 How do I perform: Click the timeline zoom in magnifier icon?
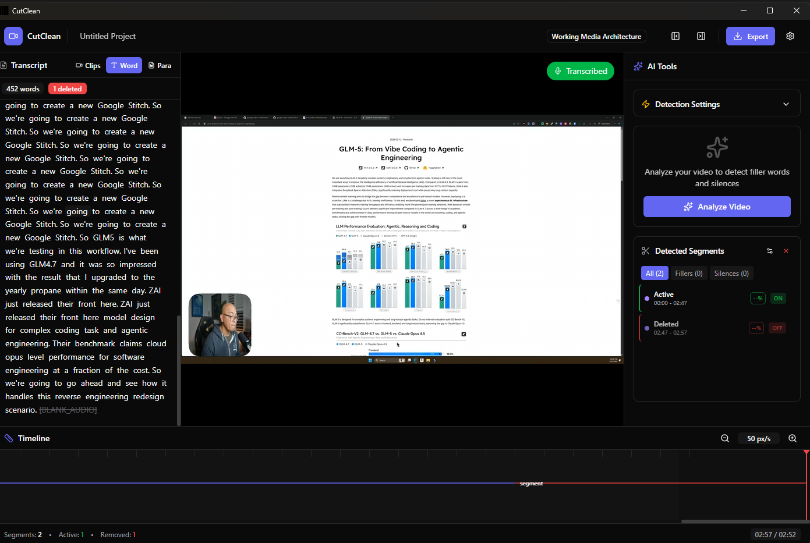793,438
